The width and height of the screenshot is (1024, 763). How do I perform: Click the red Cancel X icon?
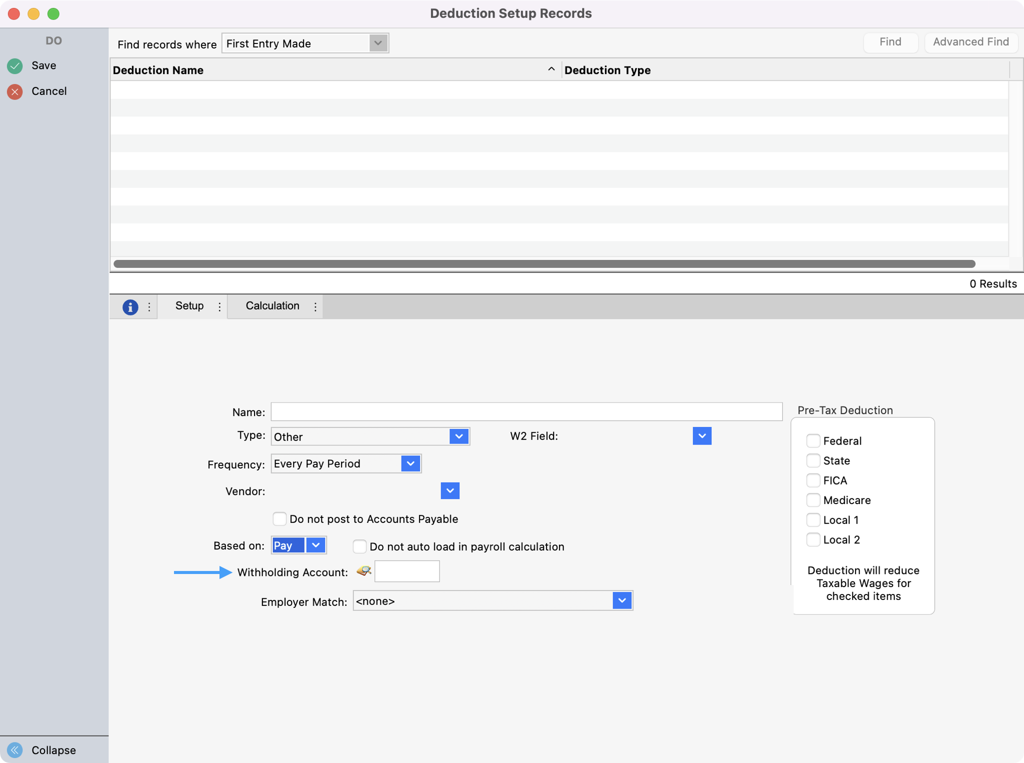pos(15,91)
